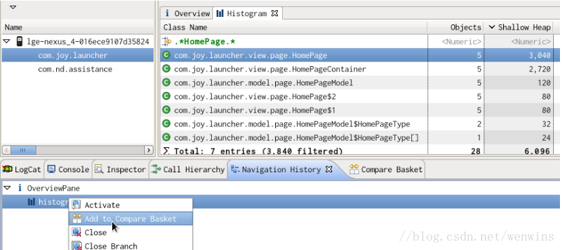Close the Navigation History view tab X
The image size is (562, 250).
329,170
